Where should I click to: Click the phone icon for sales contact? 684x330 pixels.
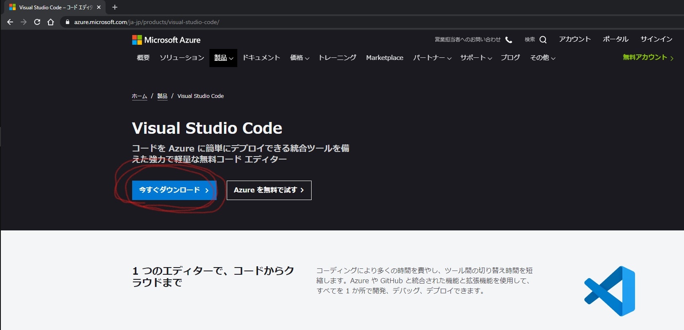509,40
